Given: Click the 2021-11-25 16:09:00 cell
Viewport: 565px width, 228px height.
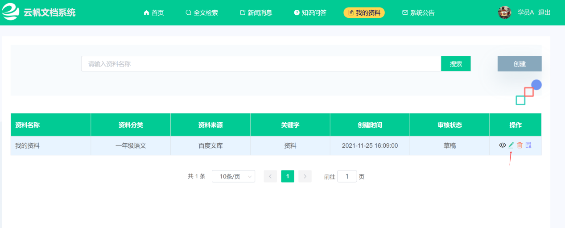Looking at the screenshot, I should [370, 145].
